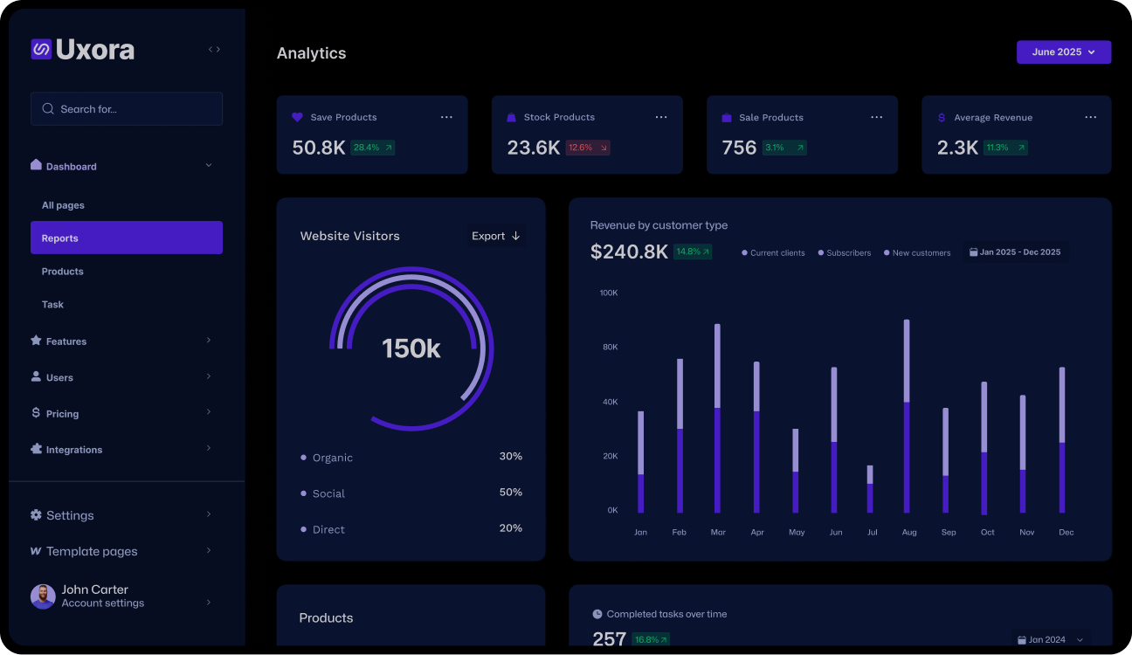The image size is (1132, 655).
Task: Toggle the New customers legend item
Action: 916,252
